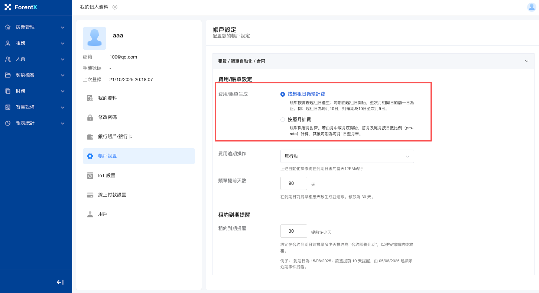Open 線上付款設置 page

112,195
